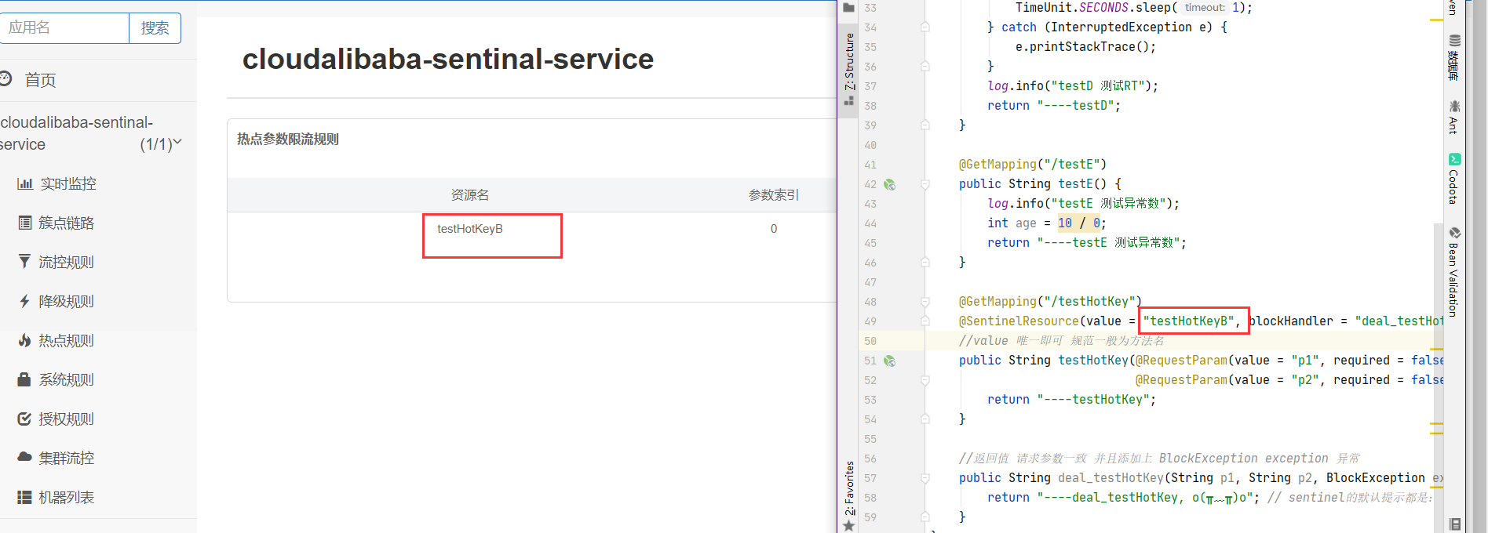This screenshot has height=533, width=1488.
Task: Click the 热点参数限流规则 panel title
Action: click(x=288, y=139)
